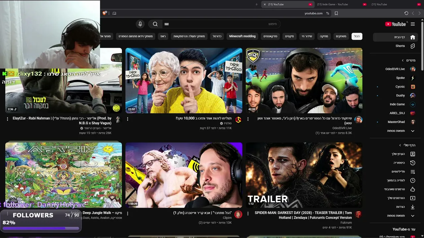Open a new browser tab with plus
The image size is (424, 238).
[256, 4]
